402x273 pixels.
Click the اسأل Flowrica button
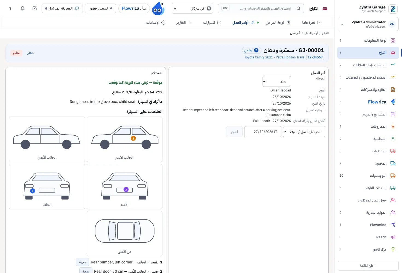tap(134, 8)
